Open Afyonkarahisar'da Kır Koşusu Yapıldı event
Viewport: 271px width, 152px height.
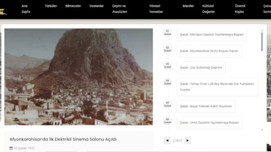209,51
